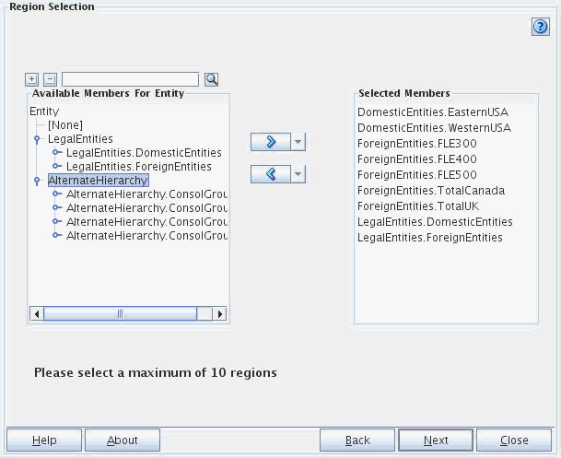Collapse the AlternateHierarchy tree node
This screenshot has width=561, height=458.
coord(36,181)
